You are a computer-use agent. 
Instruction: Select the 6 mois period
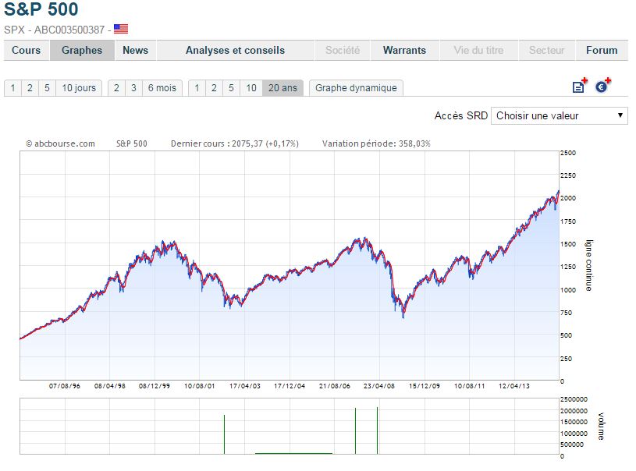click(162, 88)
